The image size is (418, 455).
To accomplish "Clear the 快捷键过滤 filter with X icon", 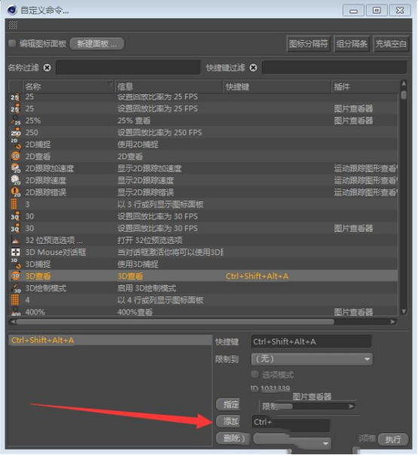I will pos(254,68).
